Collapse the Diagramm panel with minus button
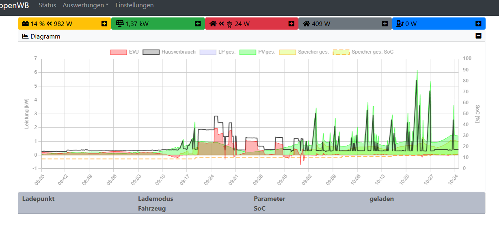 pos(478,36)
